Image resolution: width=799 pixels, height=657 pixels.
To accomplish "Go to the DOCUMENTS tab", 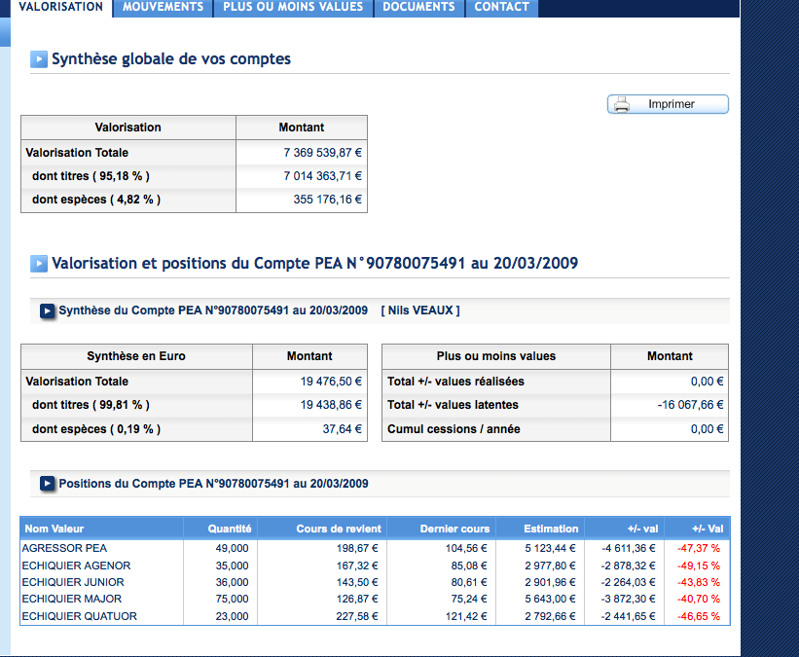I will [418, 7].
